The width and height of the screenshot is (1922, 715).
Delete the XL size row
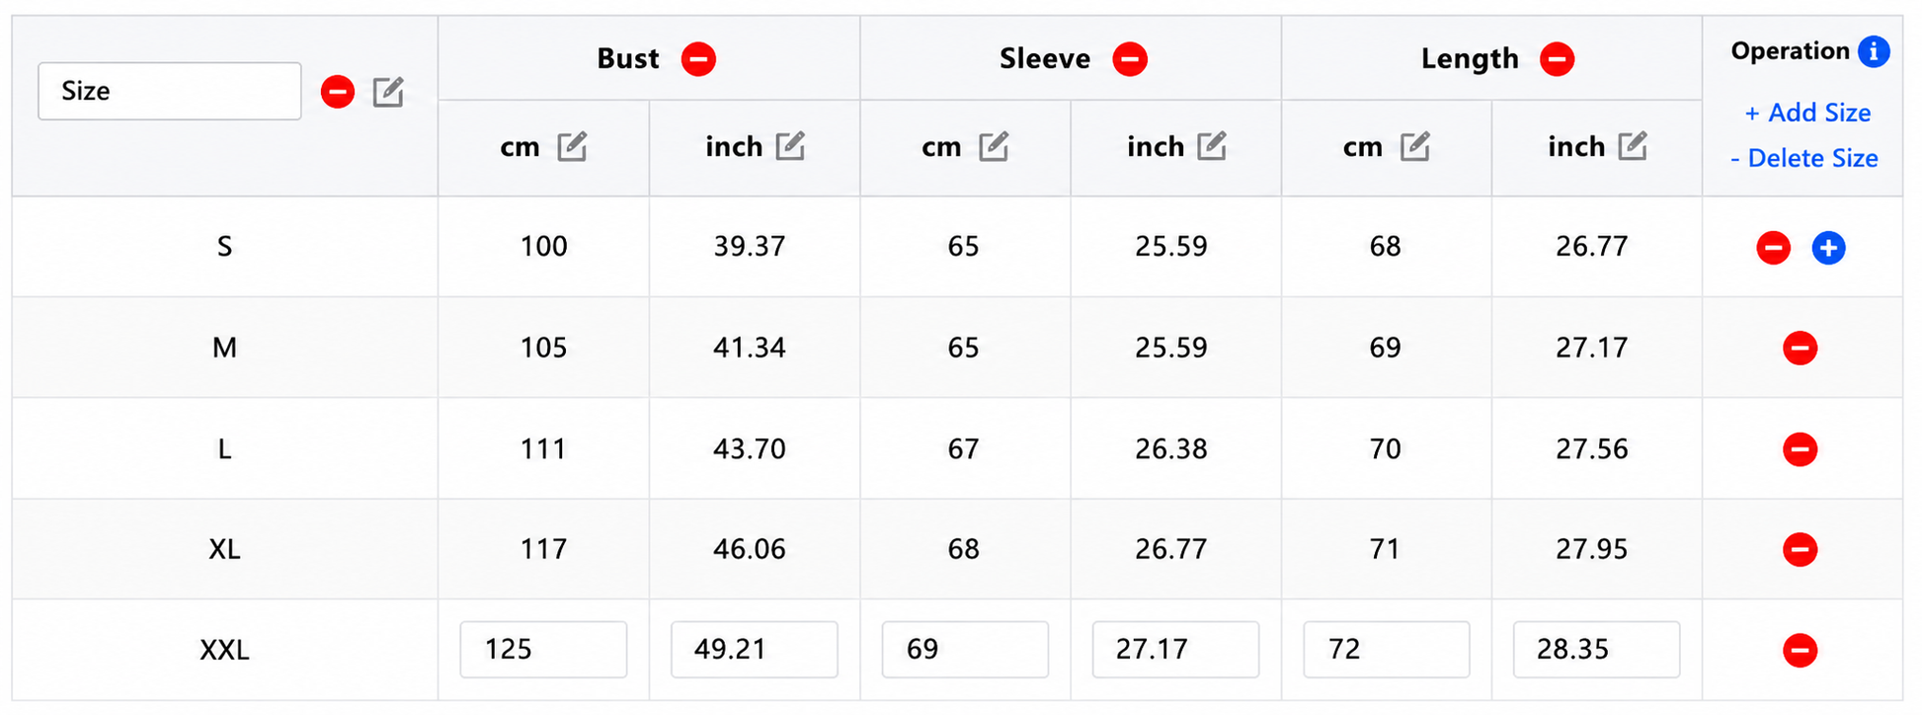tap(1800, 549)
